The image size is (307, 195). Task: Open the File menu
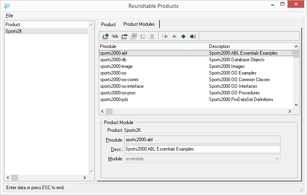(x=9, y=16)
